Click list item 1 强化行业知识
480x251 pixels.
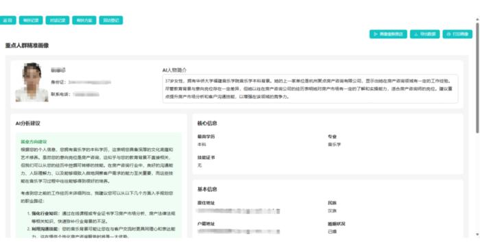coord(101,217)
